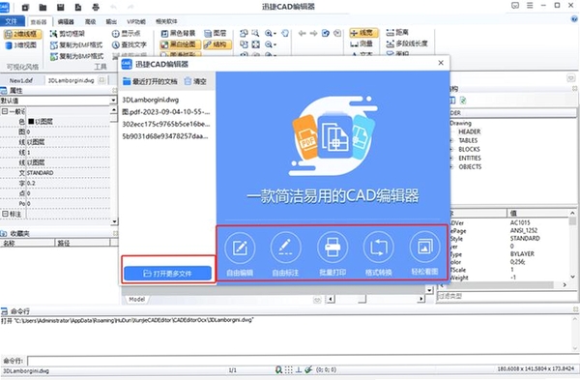The height and width of the screenshot is (380, 580).
Task: Click the 测量 measure tool
Action: tap(362, 44)
